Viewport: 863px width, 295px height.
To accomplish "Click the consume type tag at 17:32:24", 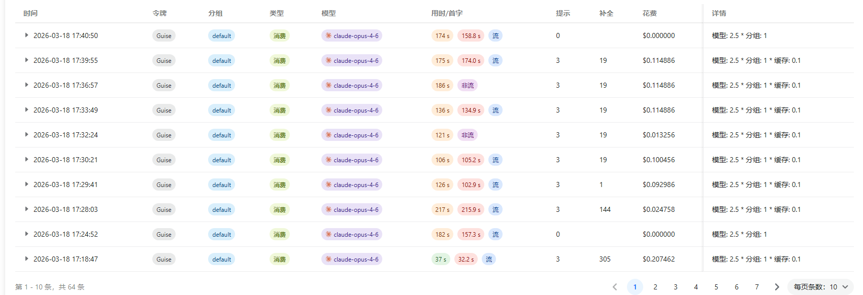I will [280, 135].
